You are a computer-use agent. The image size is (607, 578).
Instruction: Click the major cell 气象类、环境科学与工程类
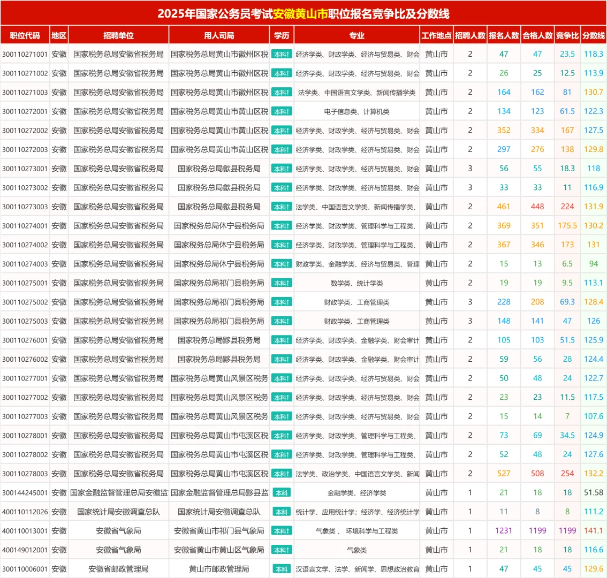pos(356,531)
